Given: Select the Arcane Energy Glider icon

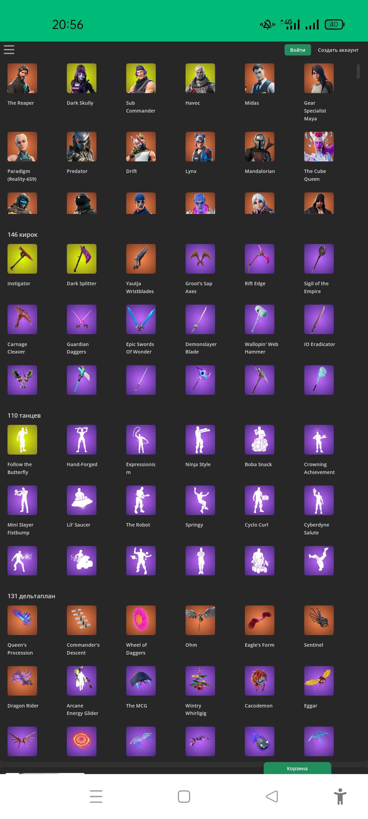Looking at the screenshot, I should click(x=82, y=681).
